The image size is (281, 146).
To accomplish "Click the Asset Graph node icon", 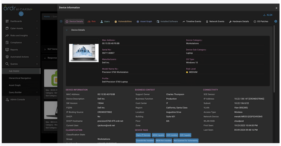I will (x=138, y=22).
